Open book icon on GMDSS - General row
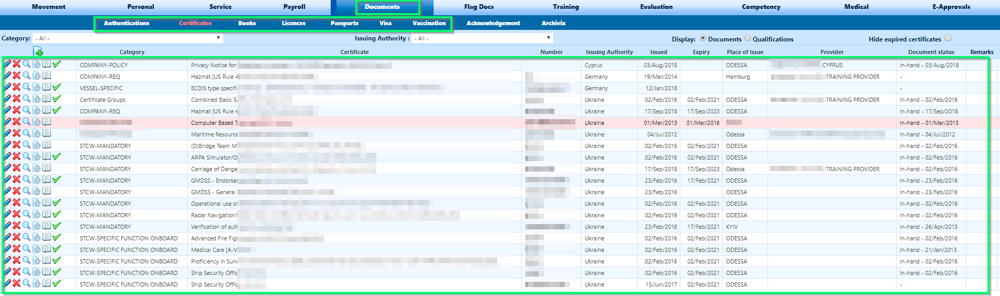This screenshot has width=1000, height=296. (47, 191)
